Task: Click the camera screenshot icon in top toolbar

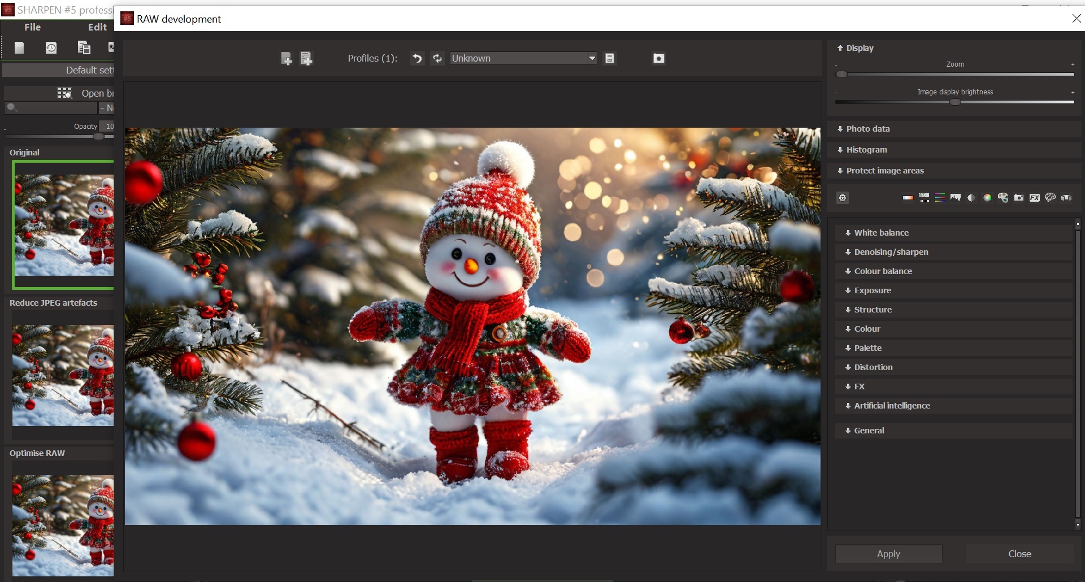Action: coord(659,58)
